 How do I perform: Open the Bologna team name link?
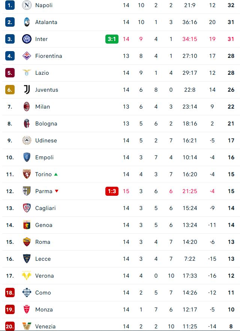pyautogui.click(x=46, y=124)
